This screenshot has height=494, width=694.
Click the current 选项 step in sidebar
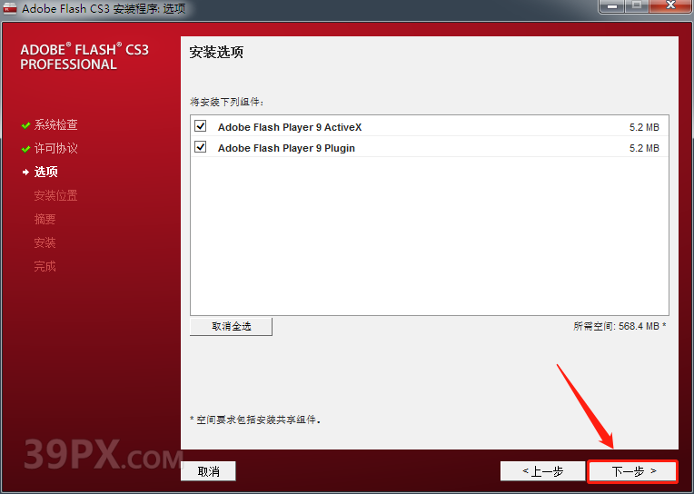point(46,172)
